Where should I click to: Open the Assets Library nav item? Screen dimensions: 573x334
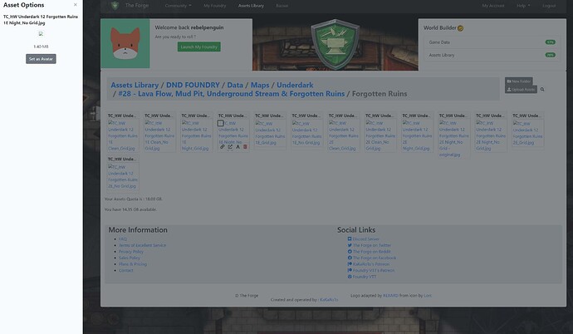point(251,6)
